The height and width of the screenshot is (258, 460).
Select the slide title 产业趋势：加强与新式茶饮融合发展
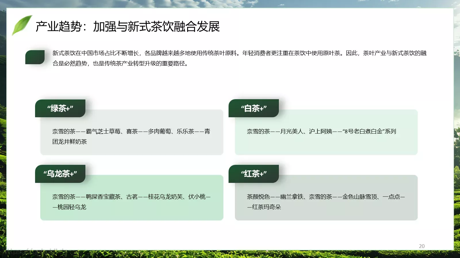click(128, 27)
